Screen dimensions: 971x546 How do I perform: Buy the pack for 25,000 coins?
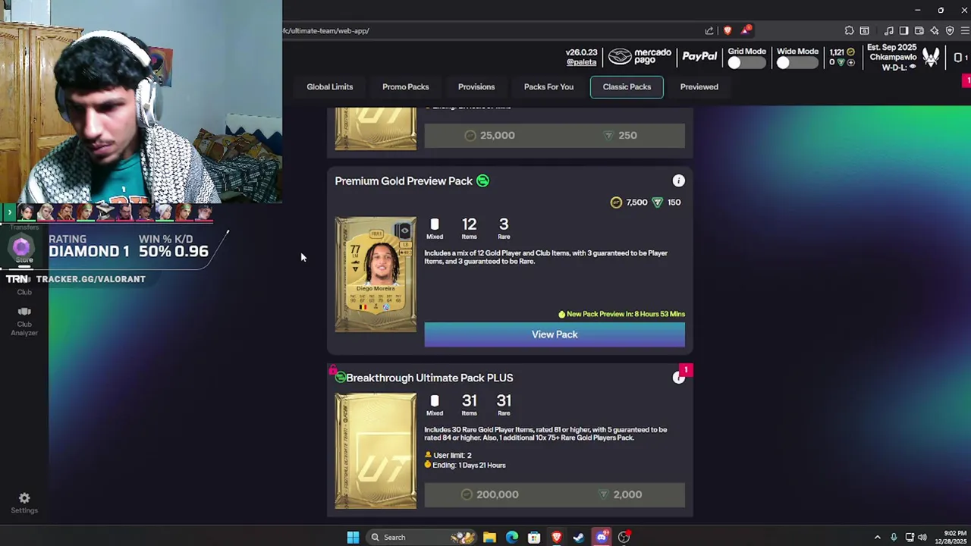[489, 135]
